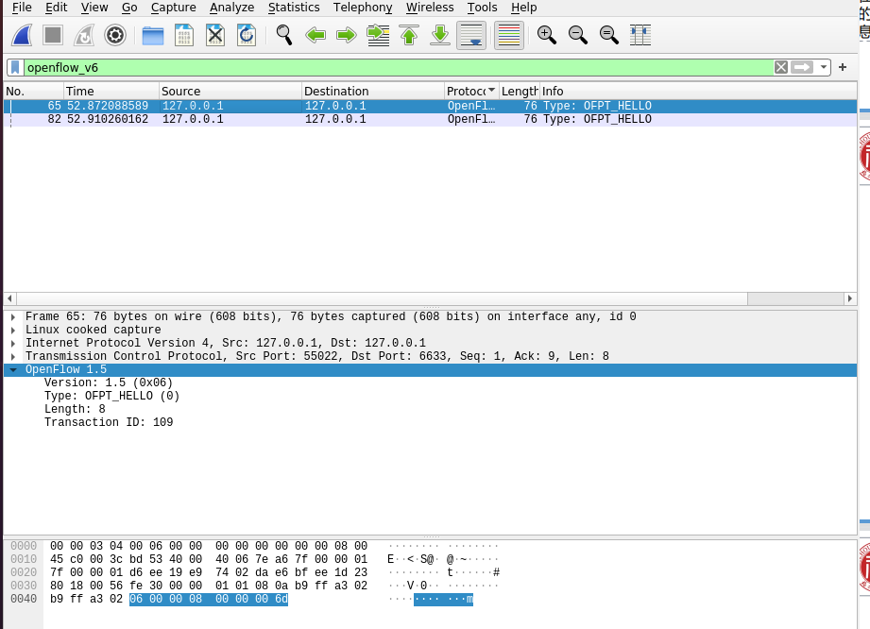Screen dimensions: 870x629
Task: Add a display filter button
Action: click(x=843, y=67)
